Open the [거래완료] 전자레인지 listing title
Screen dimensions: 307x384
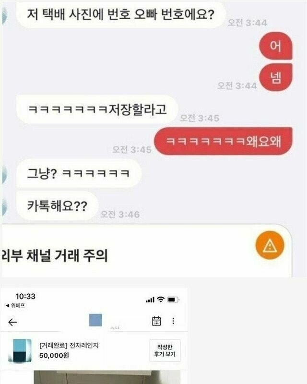pyautogui.click(x=69, y=345)
